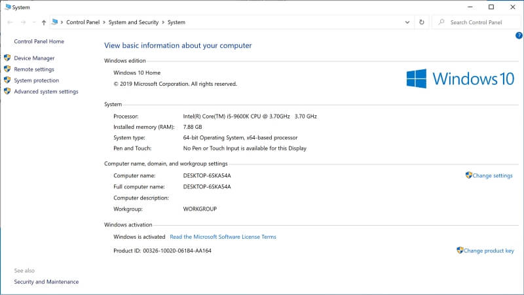Click the shield icon beside Change product key
The width and height of the screenshot is (524, 295).
460,251
